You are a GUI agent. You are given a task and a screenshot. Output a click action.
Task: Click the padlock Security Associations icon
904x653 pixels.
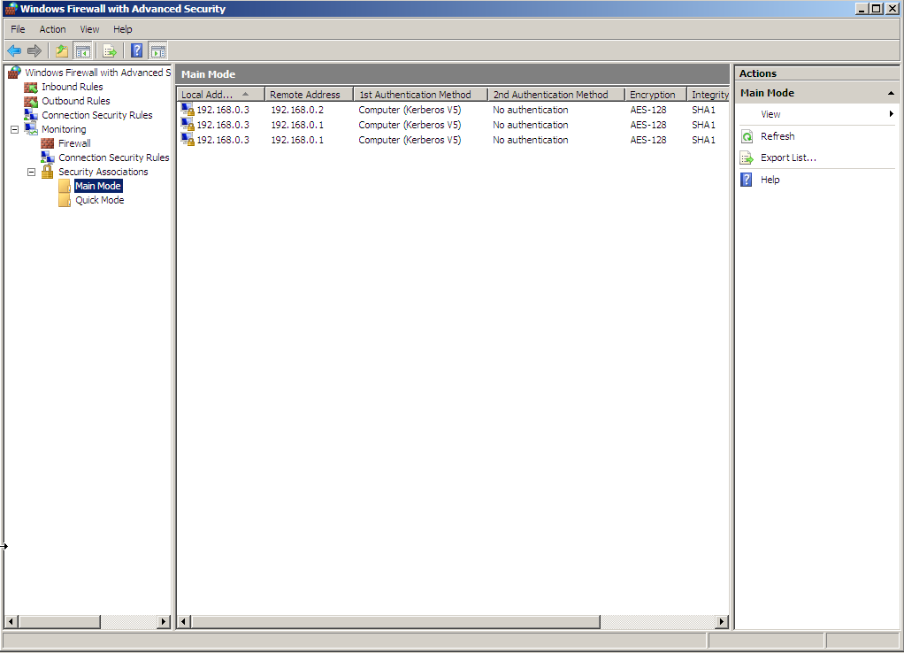pos(47,172)
